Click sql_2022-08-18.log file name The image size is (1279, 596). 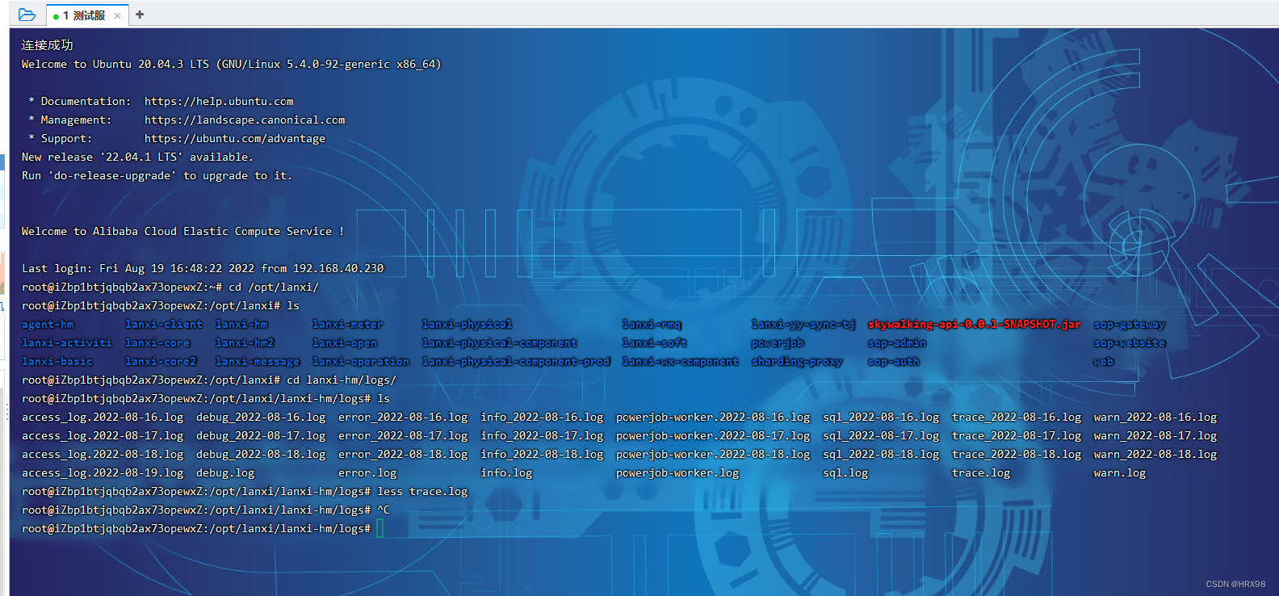point(881,454)
